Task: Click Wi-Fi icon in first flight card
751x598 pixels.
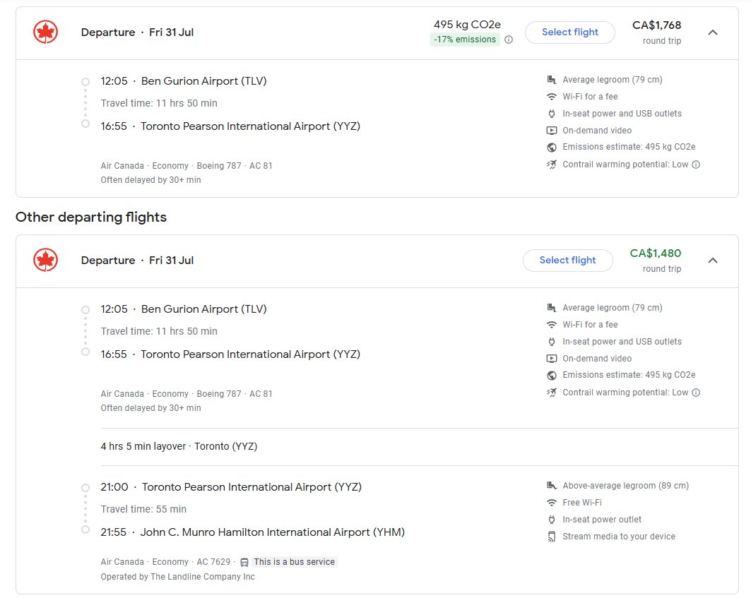Action: [x=552, y=97]
